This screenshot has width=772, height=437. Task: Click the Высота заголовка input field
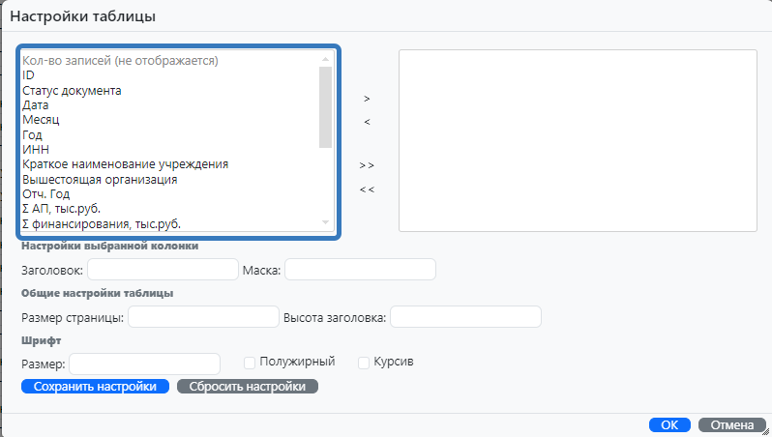465,317
